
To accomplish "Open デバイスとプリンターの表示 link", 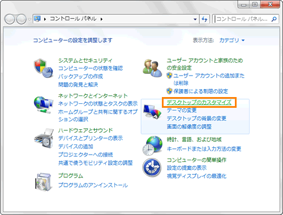I will pyautogui.click(x=91, y=138).
